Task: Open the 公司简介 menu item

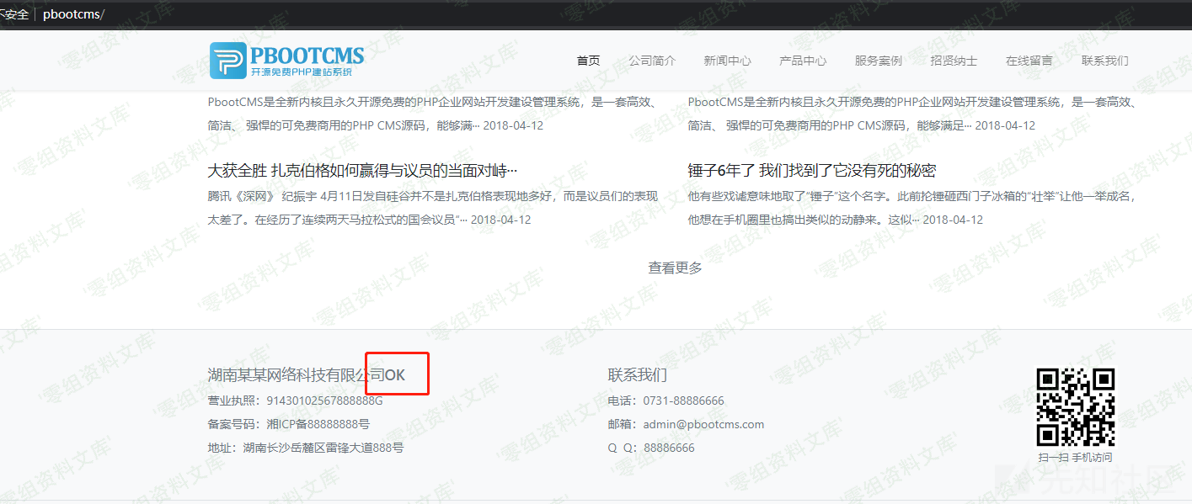Action: coord(653,60)
